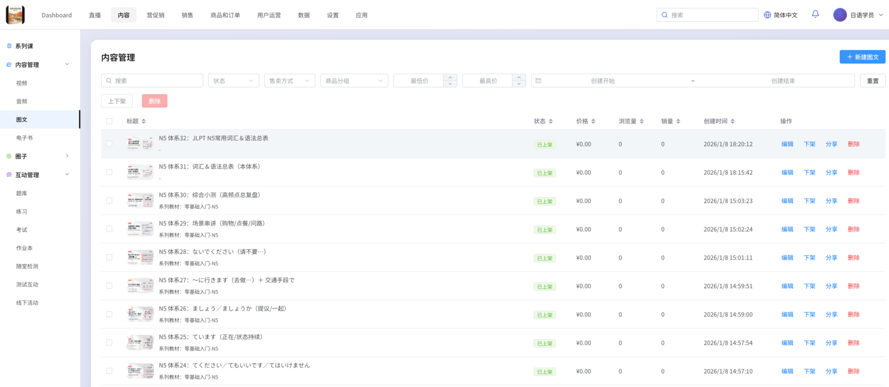The height and width of the screenshot is (387, 889).
Task: Open the 日语学员 account dropdown
Action: pos(858,15)
